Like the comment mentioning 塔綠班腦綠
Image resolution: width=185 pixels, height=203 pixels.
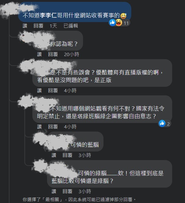pyautogui.click(x=39, y=126)
